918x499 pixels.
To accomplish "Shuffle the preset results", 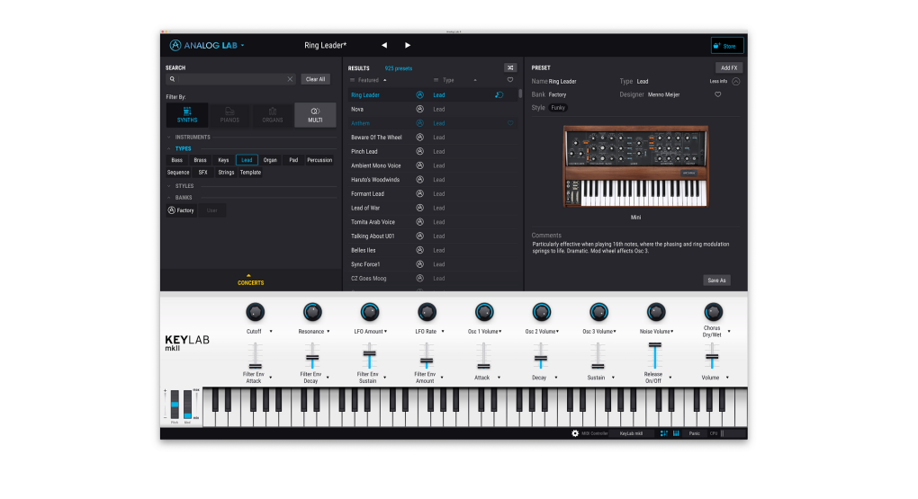I will point(510,67).
